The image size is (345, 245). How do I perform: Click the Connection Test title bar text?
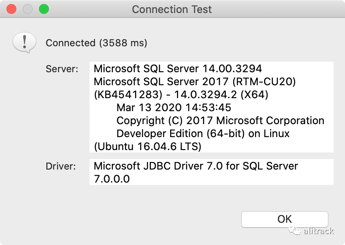pos(172,9)
